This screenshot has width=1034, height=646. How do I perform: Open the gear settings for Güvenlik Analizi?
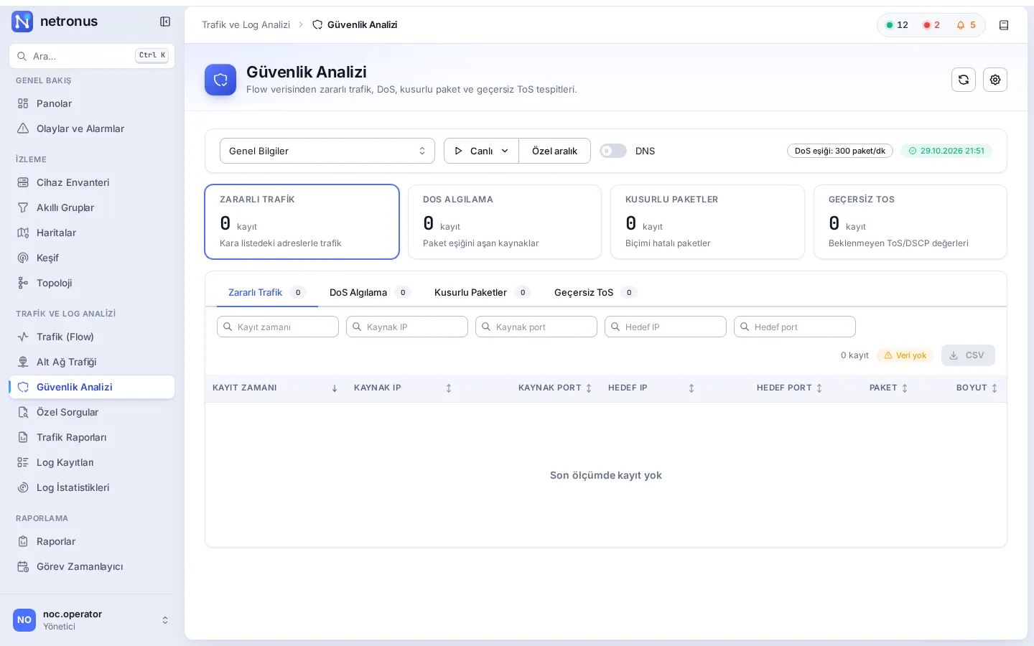[995, 80]
